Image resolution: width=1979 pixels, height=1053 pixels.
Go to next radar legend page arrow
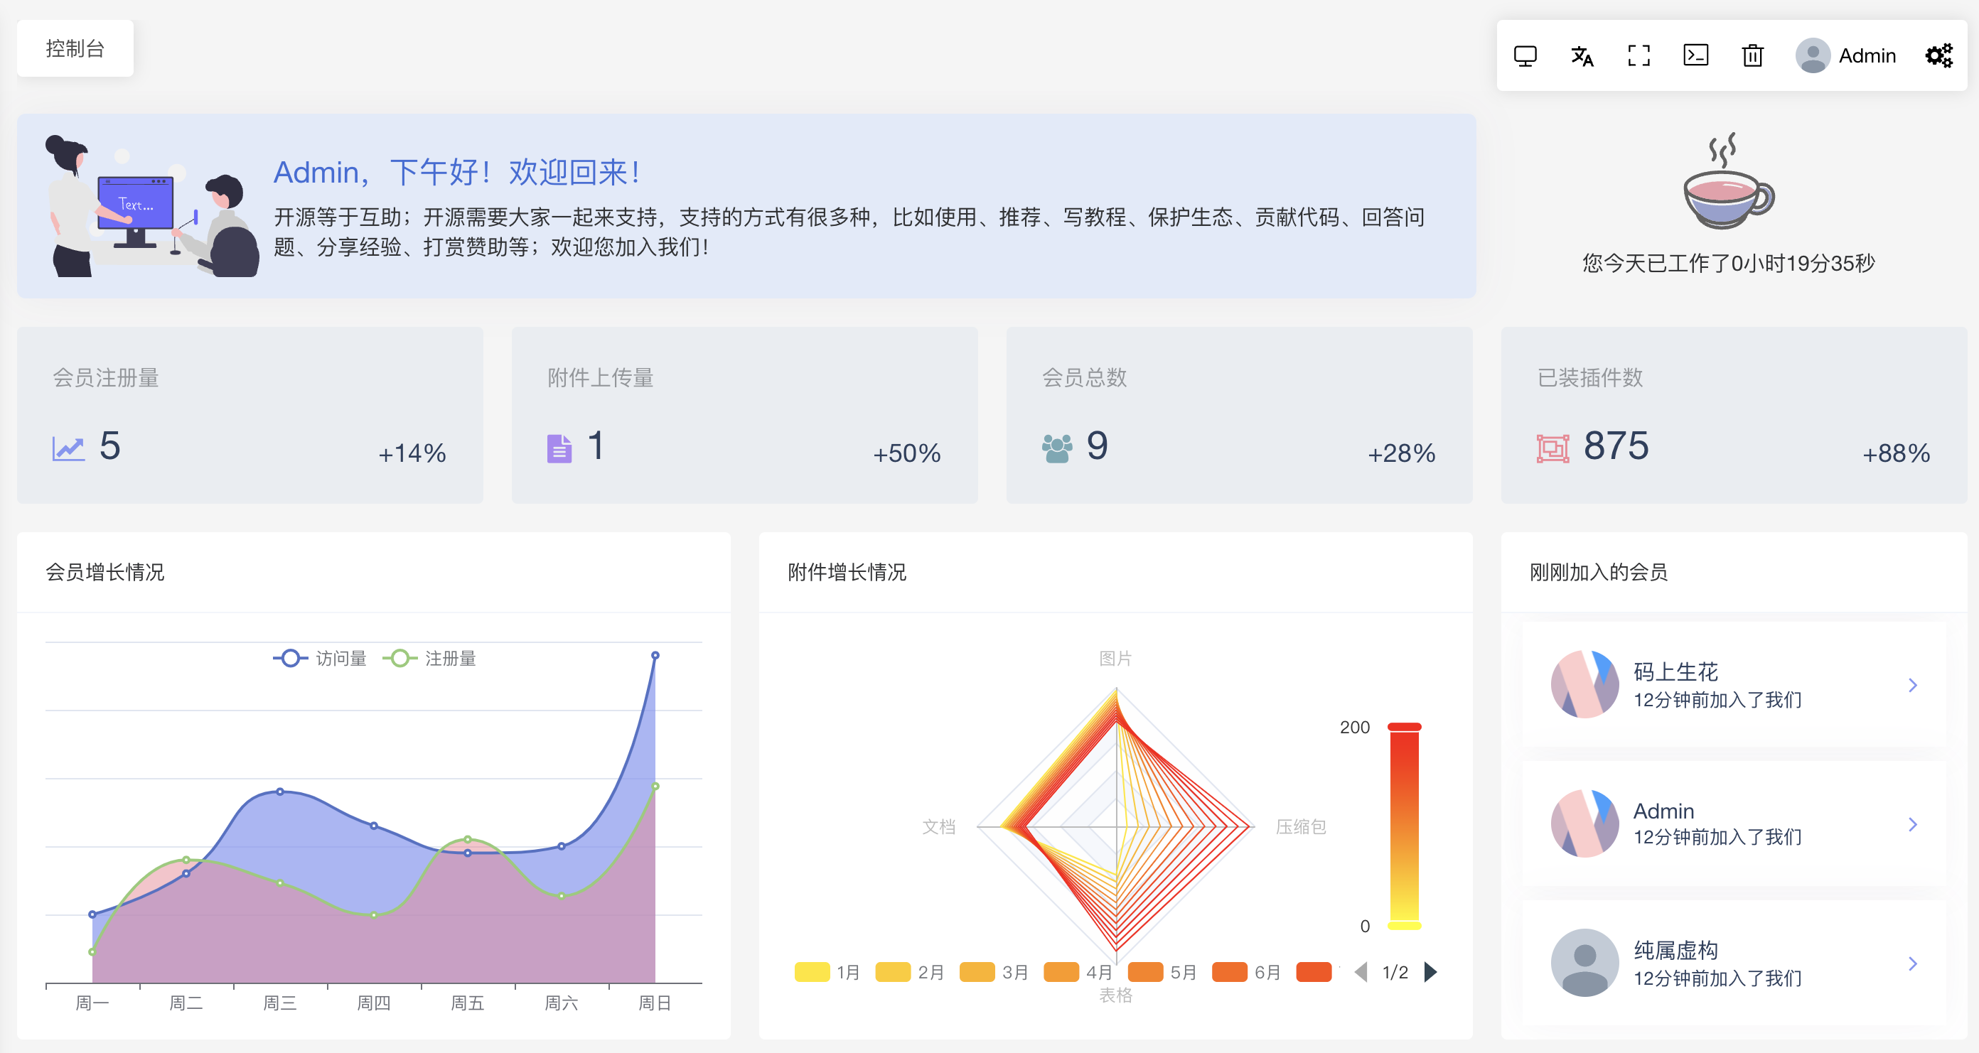(x=1430, y=972)
